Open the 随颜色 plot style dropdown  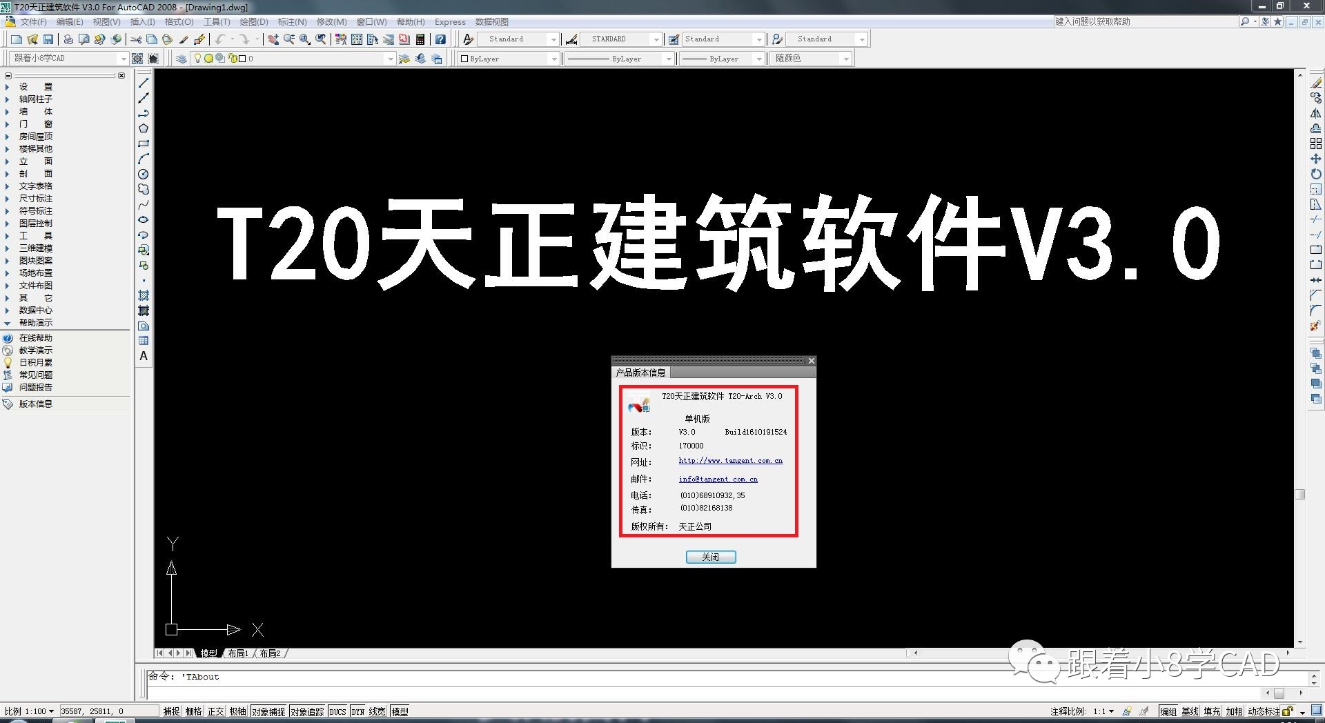(x=812, y=59)
